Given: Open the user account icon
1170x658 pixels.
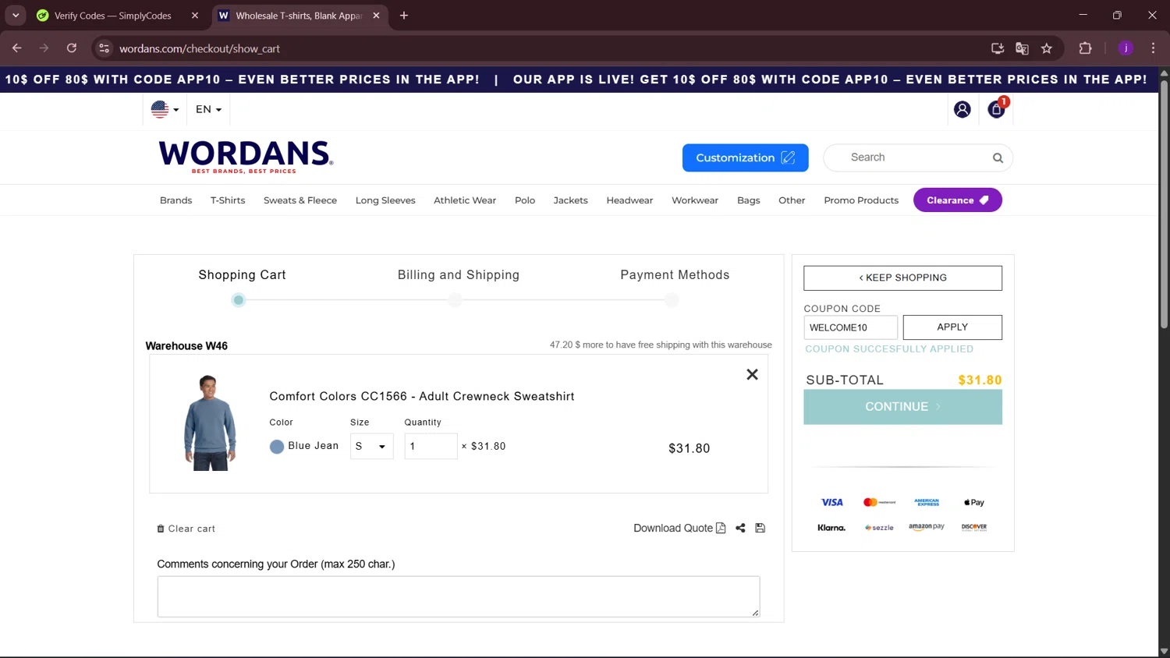Looking at the screenshot, I should pos(962,110).
